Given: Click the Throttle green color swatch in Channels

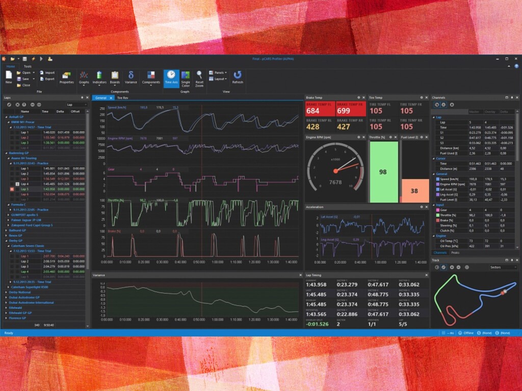Looking at the screenshot, I should [x=438, y=215].
